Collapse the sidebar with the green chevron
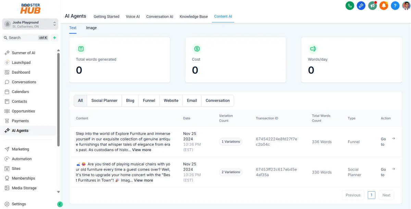The width and height of the screenshot is (411, 209). [x=60, y=204]
